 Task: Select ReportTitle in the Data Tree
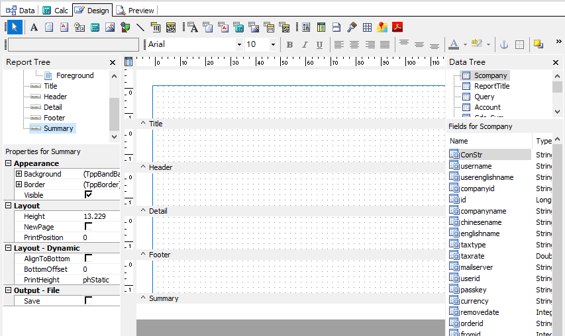coord(491,86)
